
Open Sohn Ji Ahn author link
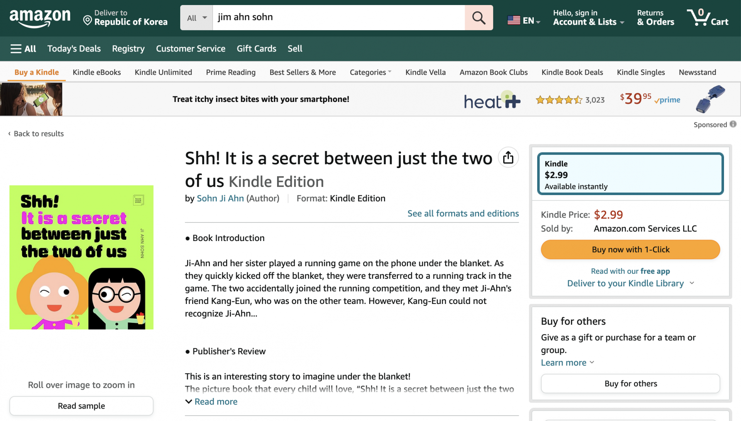click(220, 199)
